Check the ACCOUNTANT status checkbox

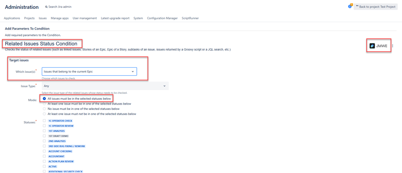point(44,156)
